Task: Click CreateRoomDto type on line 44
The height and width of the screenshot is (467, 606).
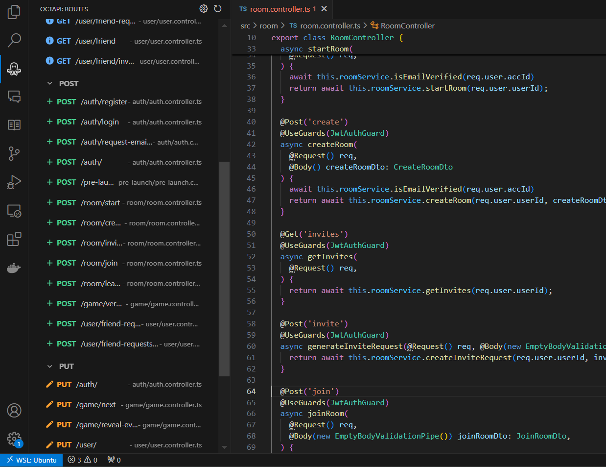Action: coord(423,167)
